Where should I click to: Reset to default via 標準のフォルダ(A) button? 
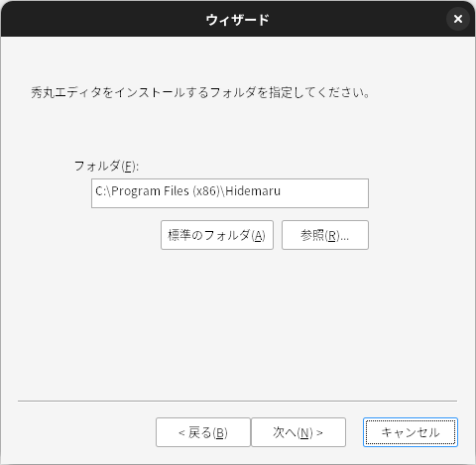[217, 235]
